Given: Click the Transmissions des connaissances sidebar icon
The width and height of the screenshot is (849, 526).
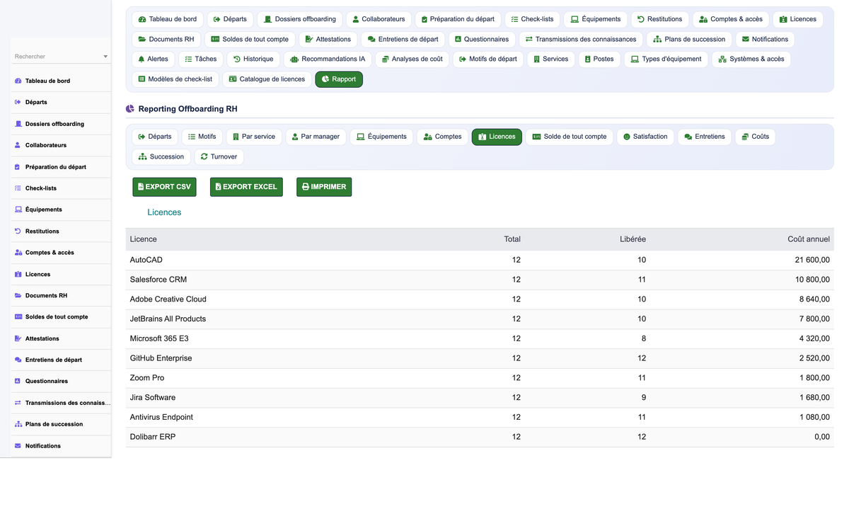Looking at the screenshot, I should tap(18, 403).
